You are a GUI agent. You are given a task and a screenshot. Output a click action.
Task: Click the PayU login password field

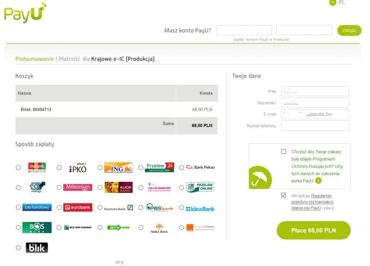click(x=304, y=30)
